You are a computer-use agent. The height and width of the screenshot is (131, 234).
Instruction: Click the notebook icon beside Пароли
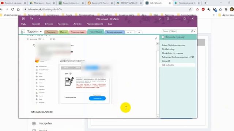pyautogui.click(x=23, y=32)
